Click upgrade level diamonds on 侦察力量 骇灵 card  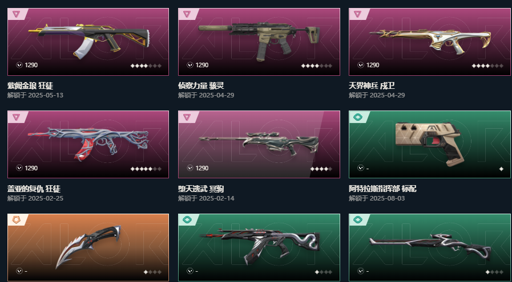[317, 66]
